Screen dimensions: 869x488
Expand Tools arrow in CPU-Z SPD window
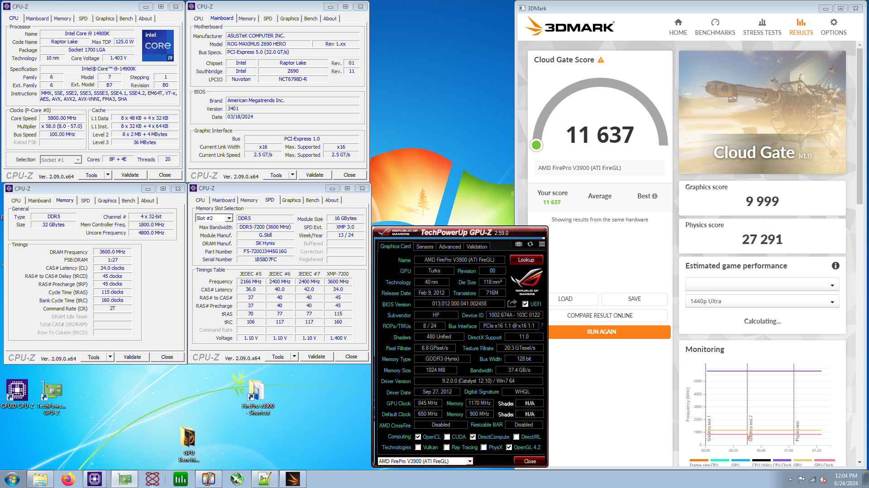coord(294,357)
